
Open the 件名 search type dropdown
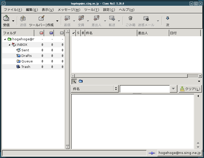pyautogui.click(x=95, y=89)
